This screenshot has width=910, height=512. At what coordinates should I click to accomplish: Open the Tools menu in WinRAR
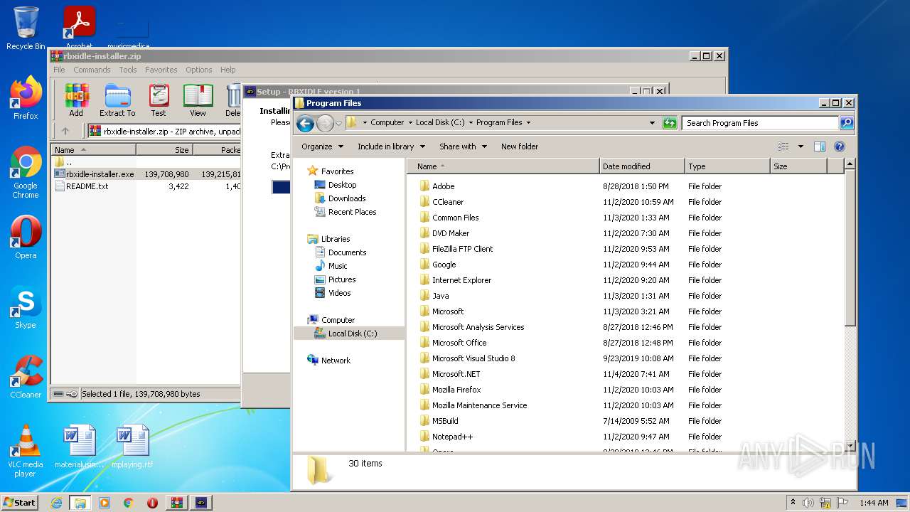point(128,70)
